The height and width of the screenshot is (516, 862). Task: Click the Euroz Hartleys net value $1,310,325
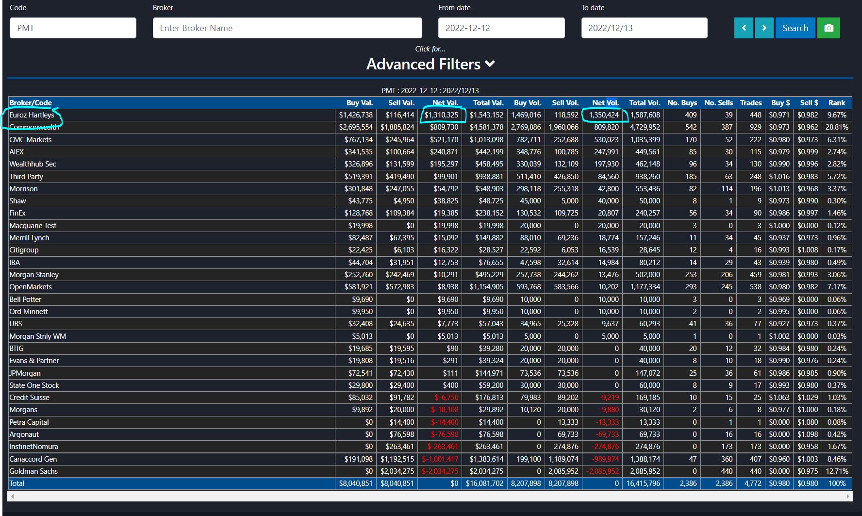pos(441,115)
